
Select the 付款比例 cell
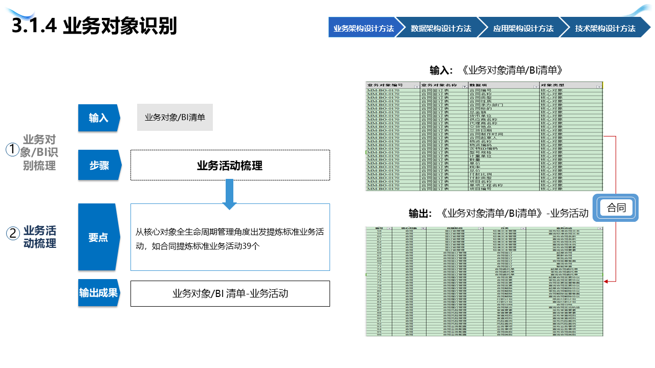click(504, 174)
